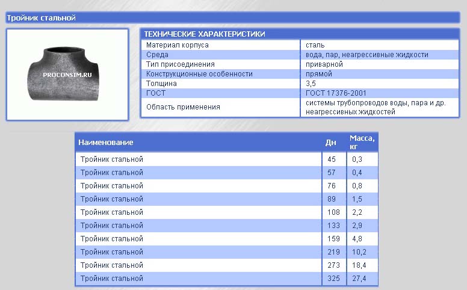Select the mass value '0,3'

(357, 159)
